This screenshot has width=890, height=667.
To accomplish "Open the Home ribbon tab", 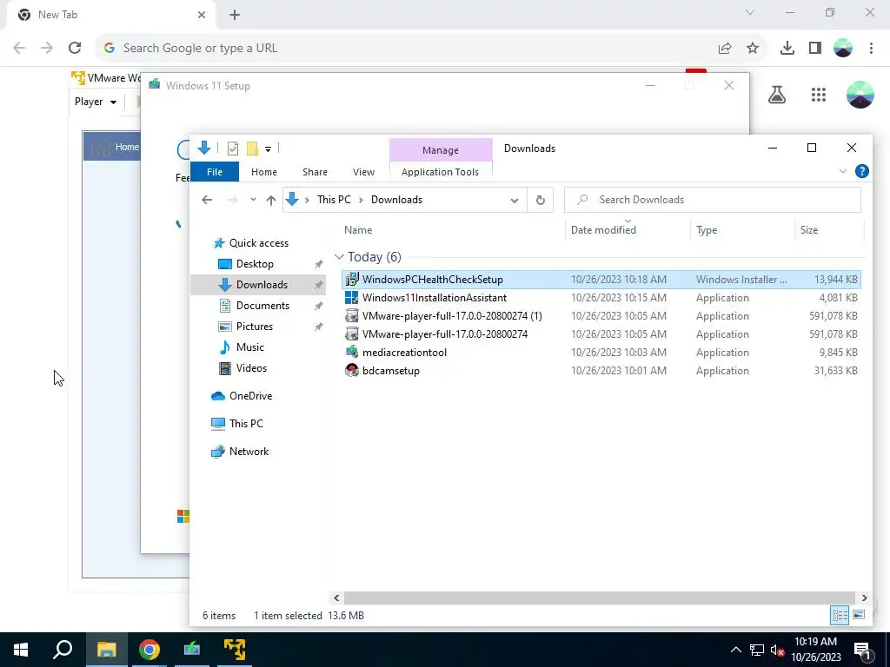I will (264, 172).
